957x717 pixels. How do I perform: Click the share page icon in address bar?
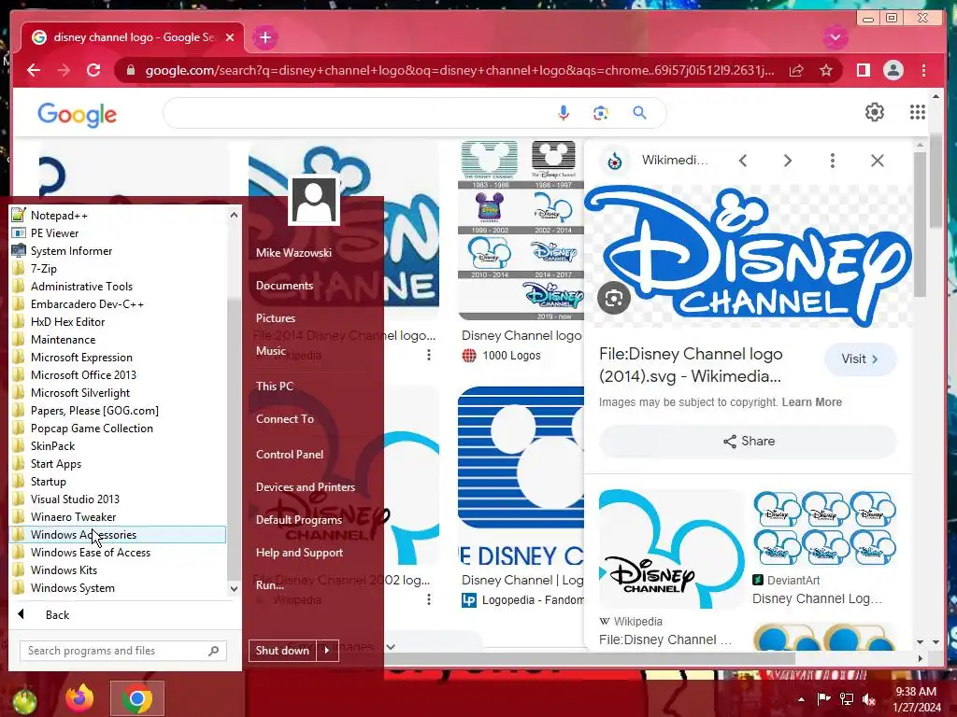point(796,70)
